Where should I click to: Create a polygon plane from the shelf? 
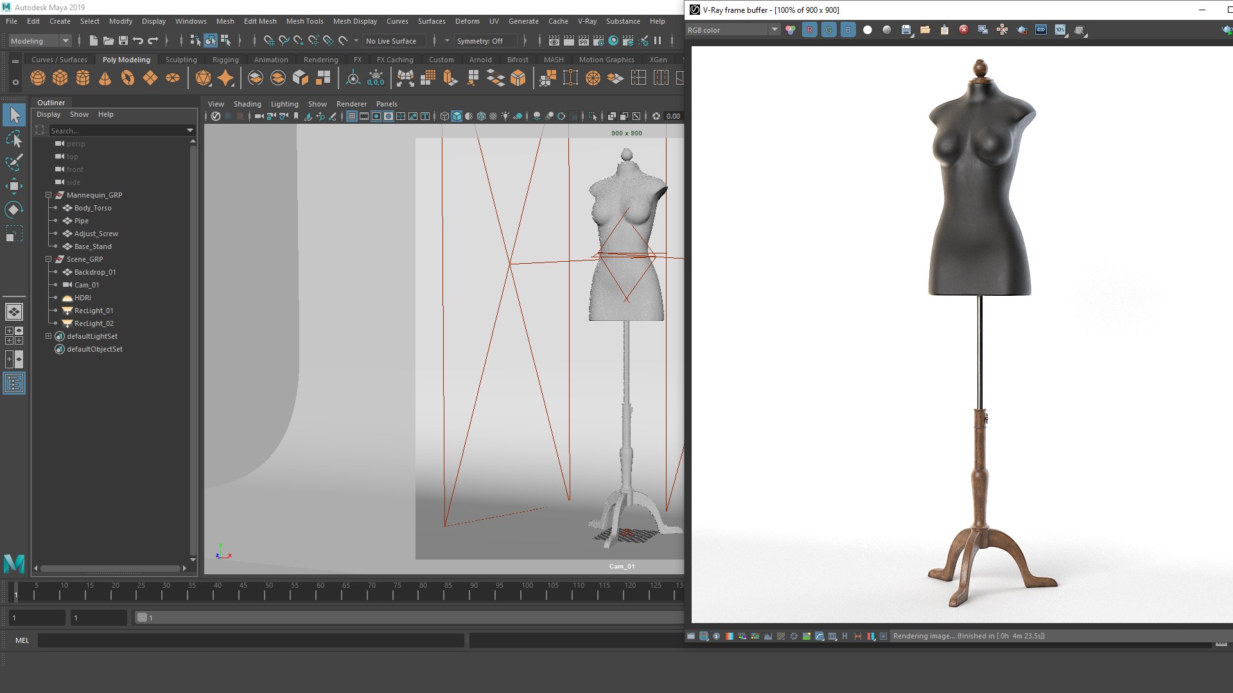(150, 78)
